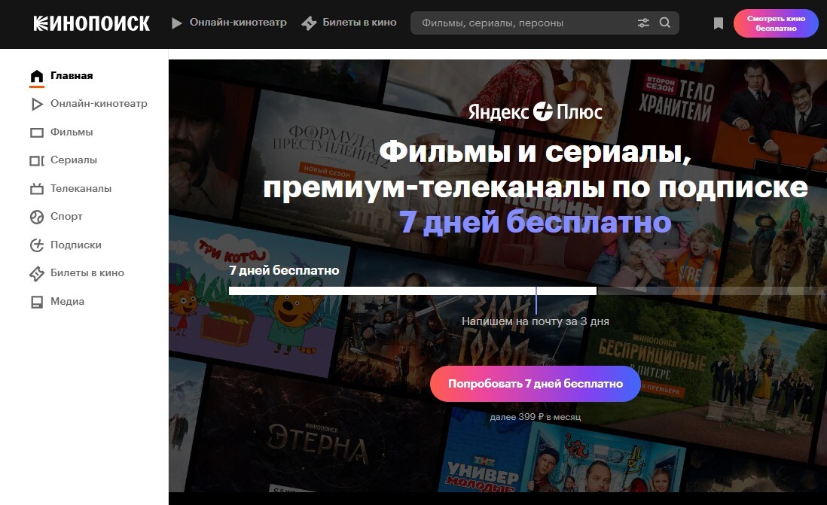This screenshot has height=505, width=827.
Task: Click the Медиа icon in sidebar
Action: coord(36,302)
